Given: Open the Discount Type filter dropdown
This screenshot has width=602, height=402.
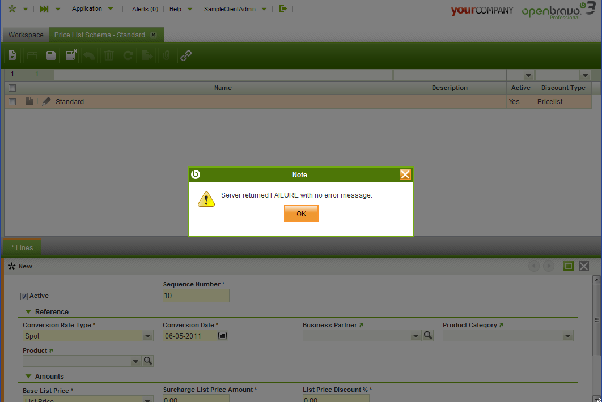Looking at the screenshot, I should click(585, 75).
